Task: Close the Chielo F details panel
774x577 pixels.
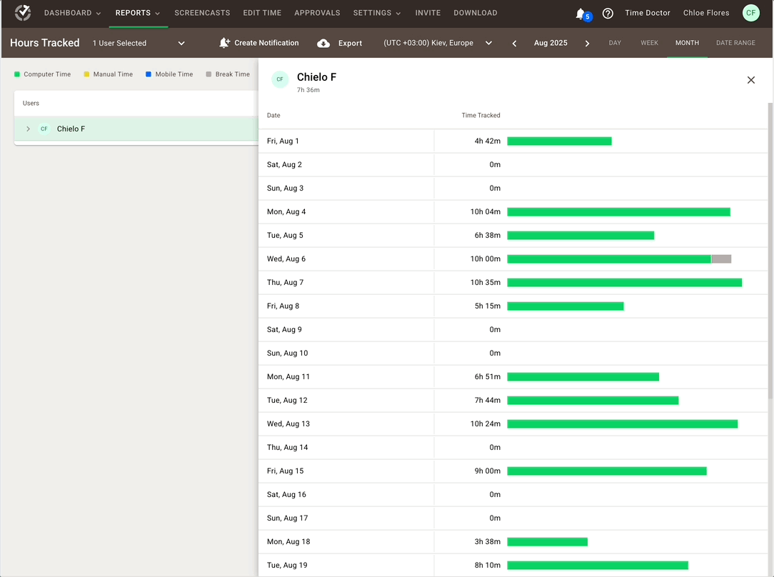Action: [751, 80]
